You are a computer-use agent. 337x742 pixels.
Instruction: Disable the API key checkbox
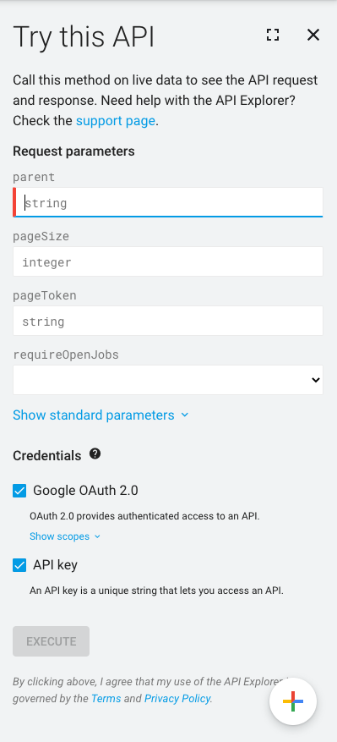point(19,565)
